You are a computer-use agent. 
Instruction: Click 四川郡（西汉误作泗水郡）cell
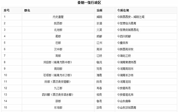click(x=58, y=95)
